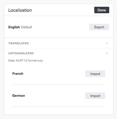Click the empty space in German row
The image size is (117, 119).
tap(55, 96)
